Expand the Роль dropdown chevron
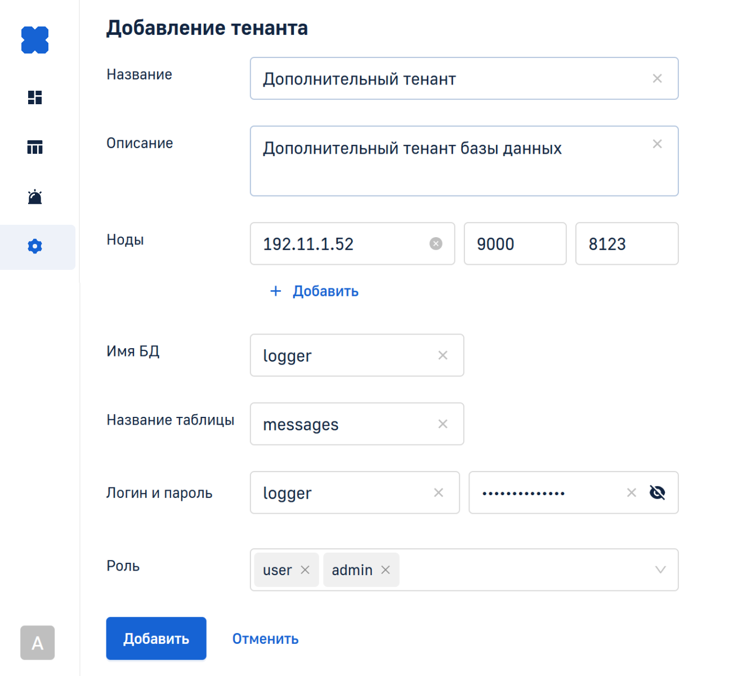The image size is (733, 676). [x=660, y=570]
